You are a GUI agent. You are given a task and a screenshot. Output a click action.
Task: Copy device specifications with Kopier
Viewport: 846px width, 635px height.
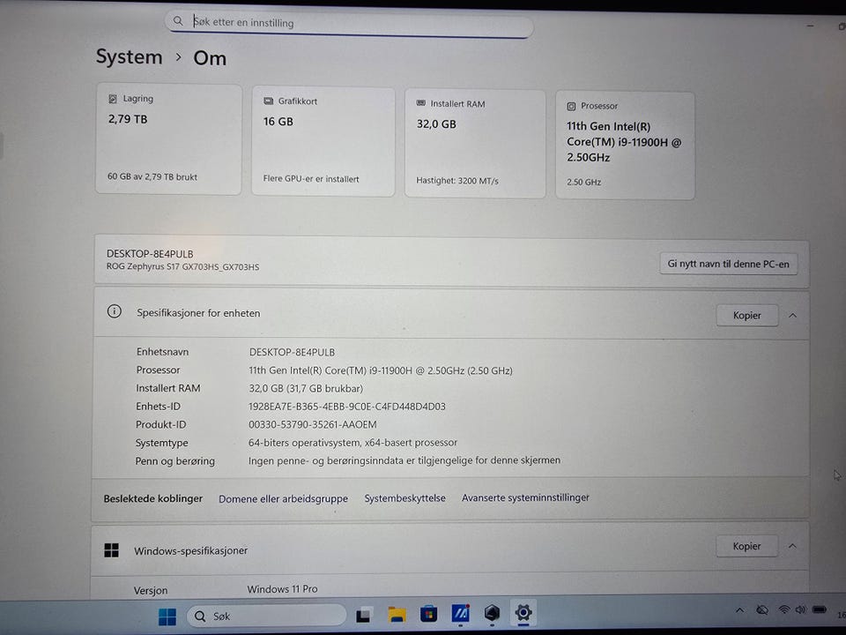[x=746, y=316]
